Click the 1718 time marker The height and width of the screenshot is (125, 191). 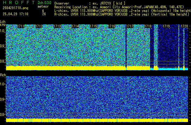[x=148, y=26]
